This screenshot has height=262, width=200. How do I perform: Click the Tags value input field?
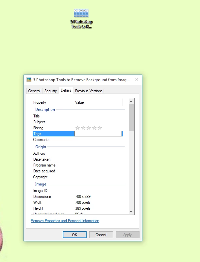coord(98,133)
